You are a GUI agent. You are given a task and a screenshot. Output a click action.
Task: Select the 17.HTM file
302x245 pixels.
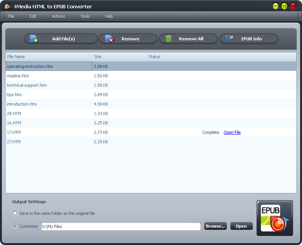[x=14, y=132]
